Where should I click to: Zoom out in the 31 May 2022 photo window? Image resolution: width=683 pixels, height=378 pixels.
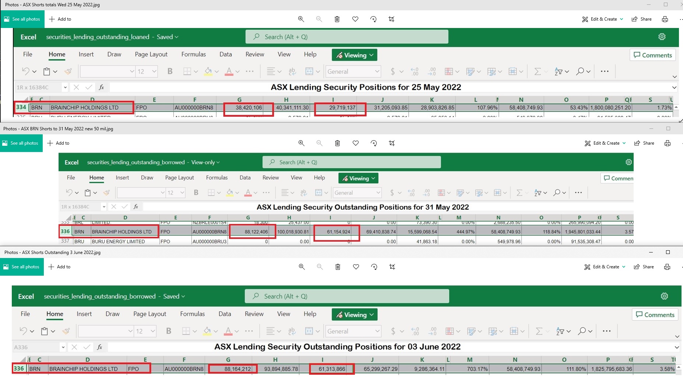[319, 143]
